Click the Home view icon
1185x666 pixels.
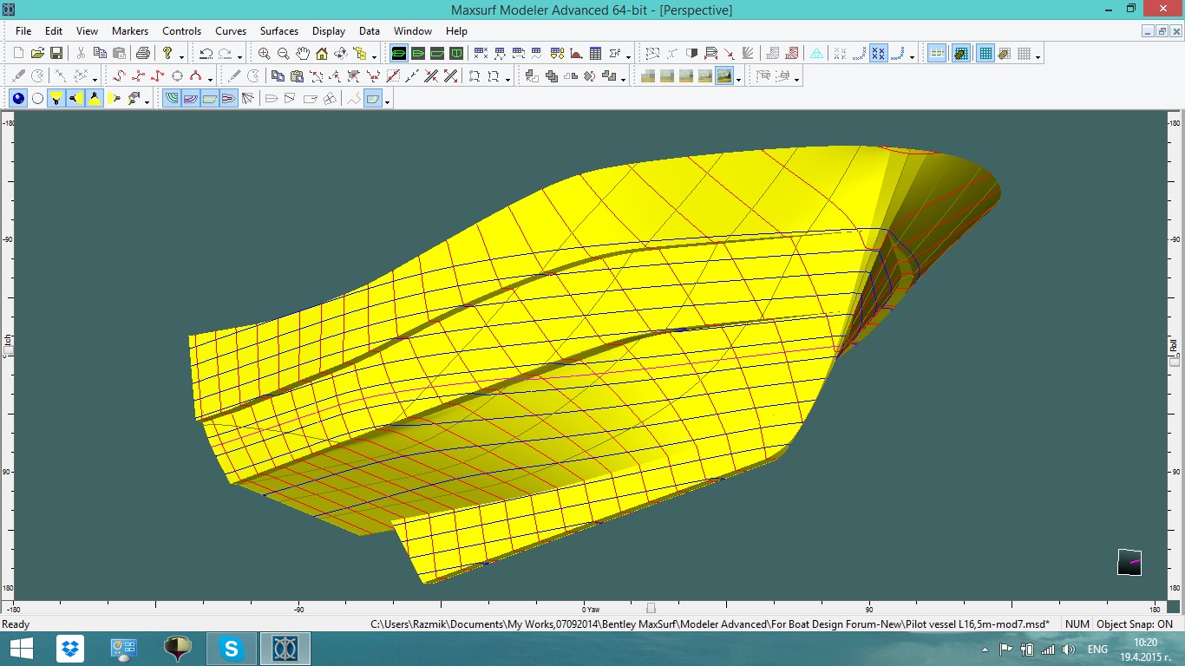322,53
